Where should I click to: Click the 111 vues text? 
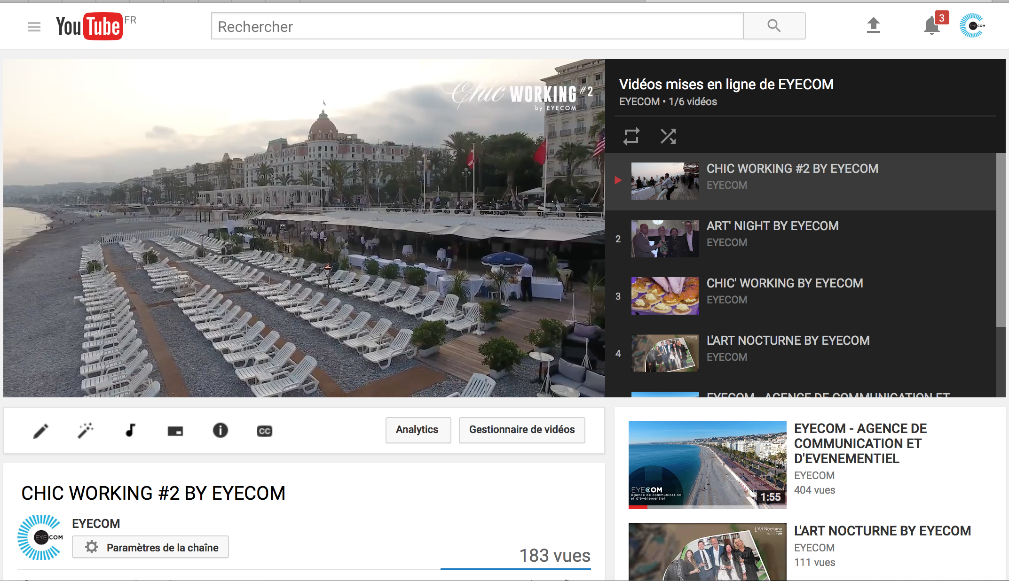pos(814,562)
